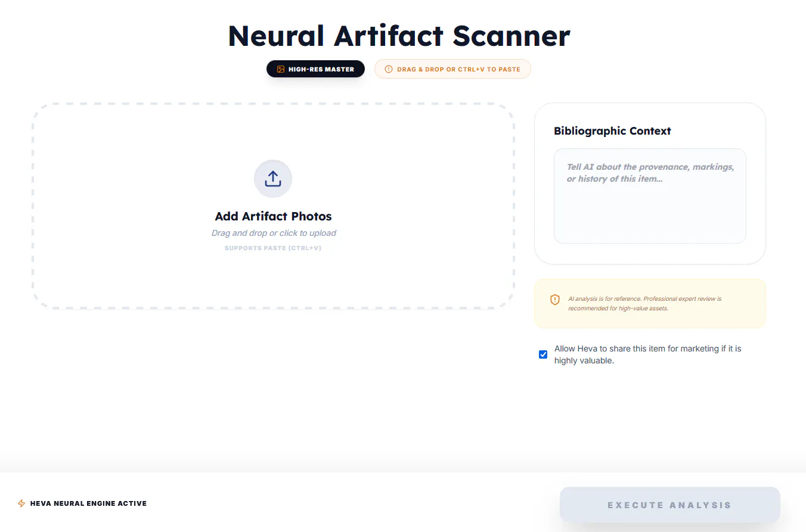Focus the Bibliographic Context text area
806x532 pixels.
tap(650, 196)
